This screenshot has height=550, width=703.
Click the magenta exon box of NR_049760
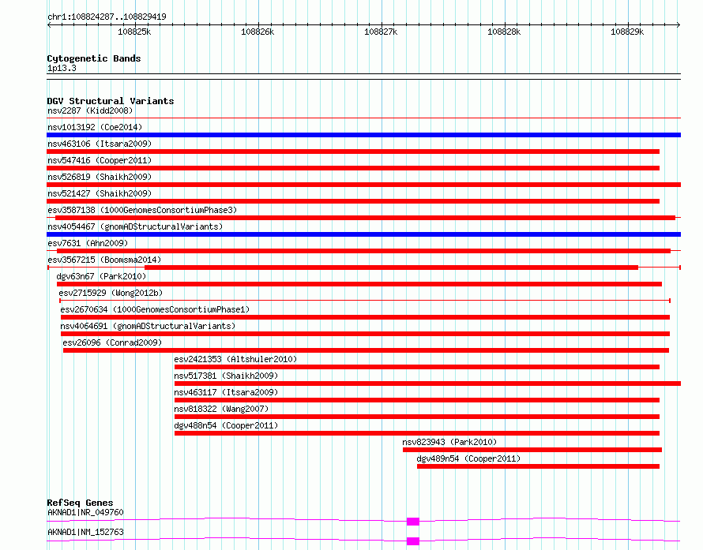pos(413,522)
